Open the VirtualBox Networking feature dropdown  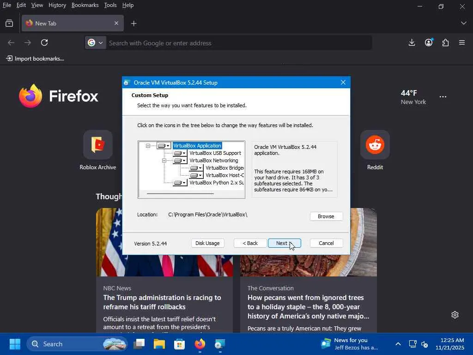pos(180,160)
